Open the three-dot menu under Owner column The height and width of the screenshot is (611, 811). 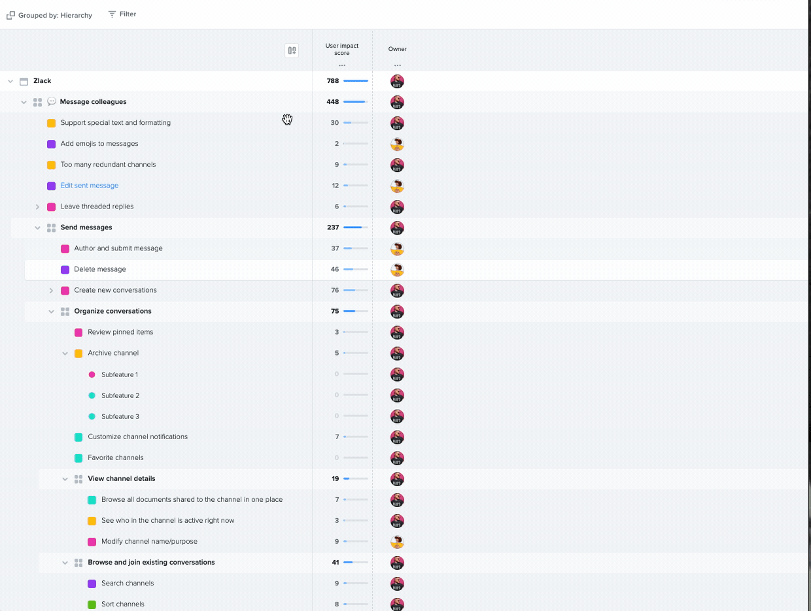[398, 65]
